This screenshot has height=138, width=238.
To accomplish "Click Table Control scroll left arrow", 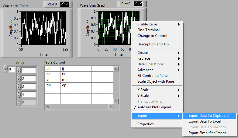I will click(48, 107).
